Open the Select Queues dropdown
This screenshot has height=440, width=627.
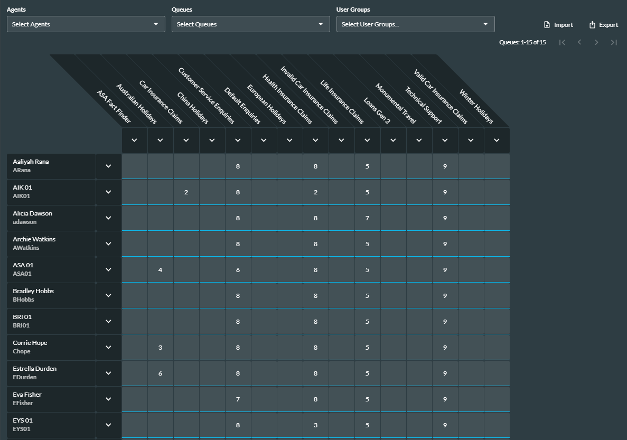pyautogui.click(x=251, y=24)
